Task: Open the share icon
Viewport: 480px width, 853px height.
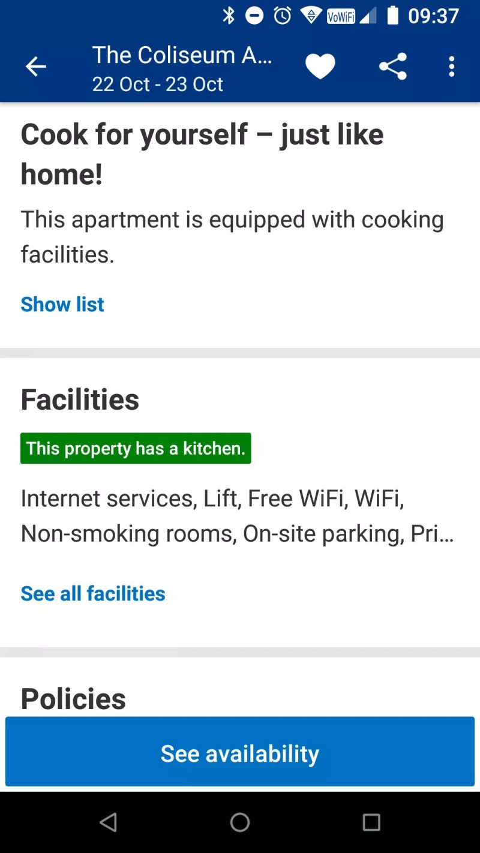Action: (393, 67)
